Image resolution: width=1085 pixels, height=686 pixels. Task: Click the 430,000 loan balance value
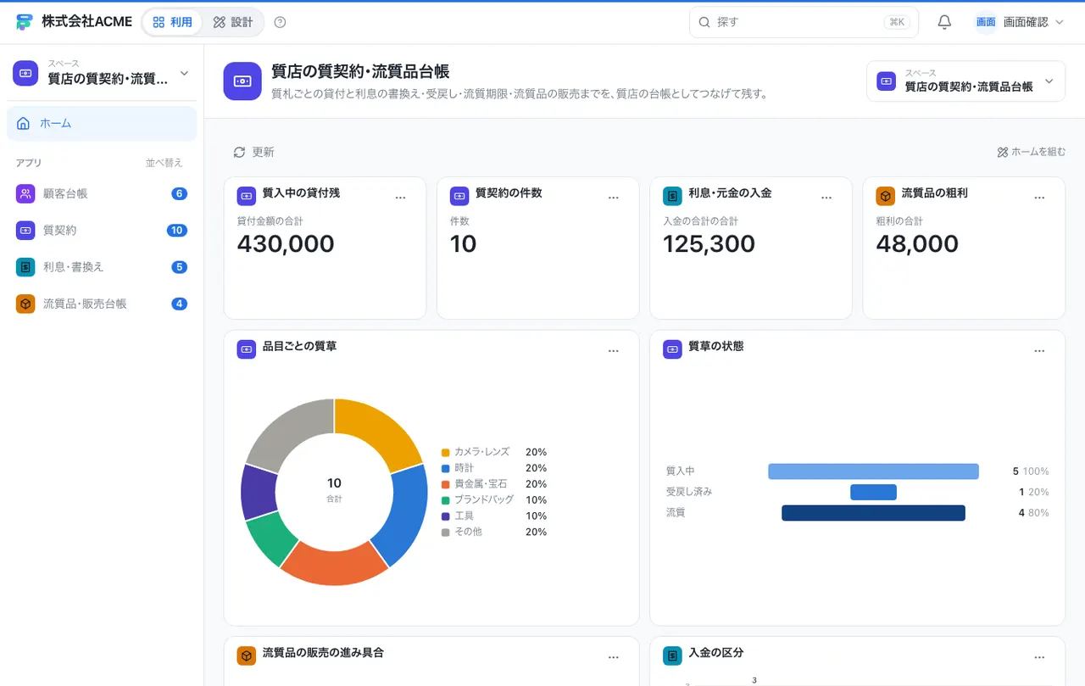pos(286,244)
